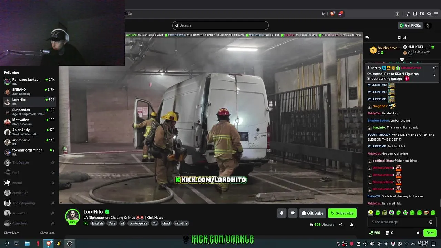This screenshot has width=441, height=248.
Task: Select LordHito in the Following sidebar
Action: [x=29, y=102]
